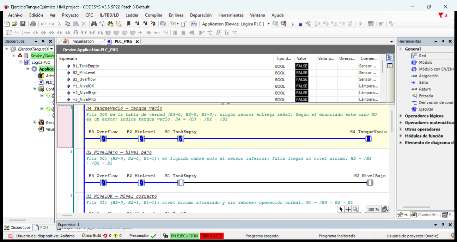Click the Start play triangle icon
The image size is (457, 242).
click(293, 24)
